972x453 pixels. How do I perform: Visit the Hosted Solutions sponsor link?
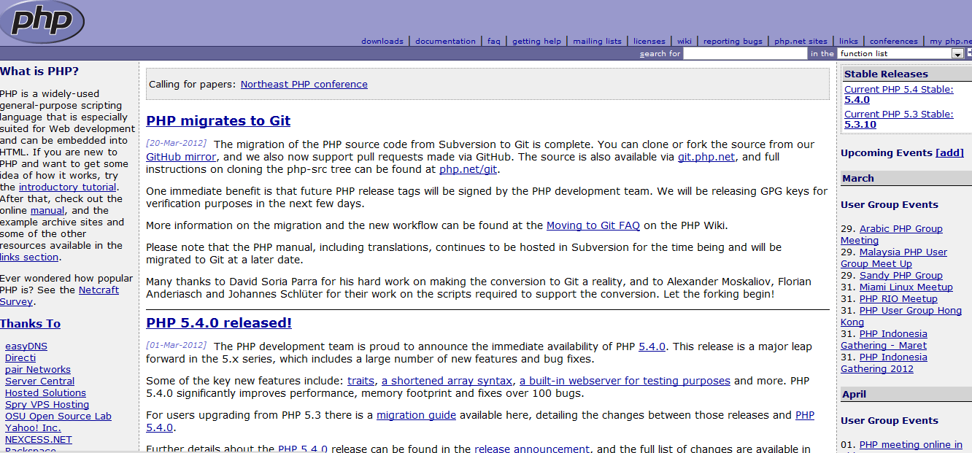click(45, 393)
